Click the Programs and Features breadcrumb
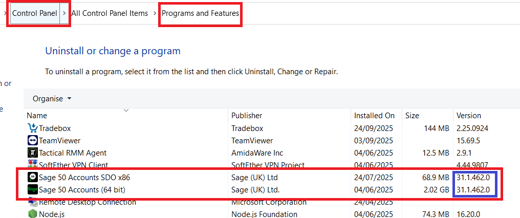520x218 pixels. tap(200, 13)
